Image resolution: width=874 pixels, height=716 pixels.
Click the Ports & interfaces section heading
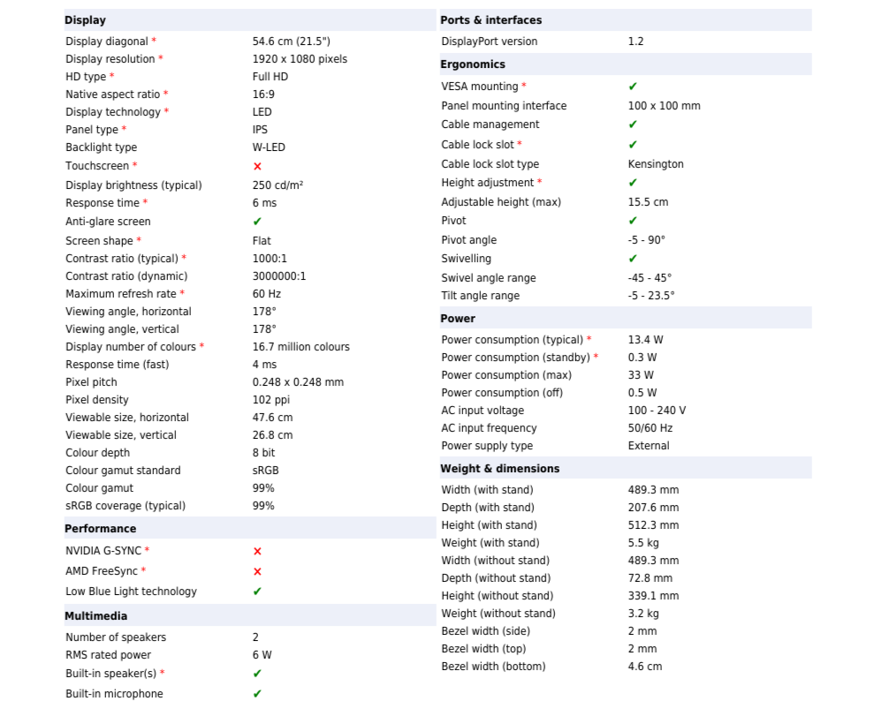tap(491, 20)
